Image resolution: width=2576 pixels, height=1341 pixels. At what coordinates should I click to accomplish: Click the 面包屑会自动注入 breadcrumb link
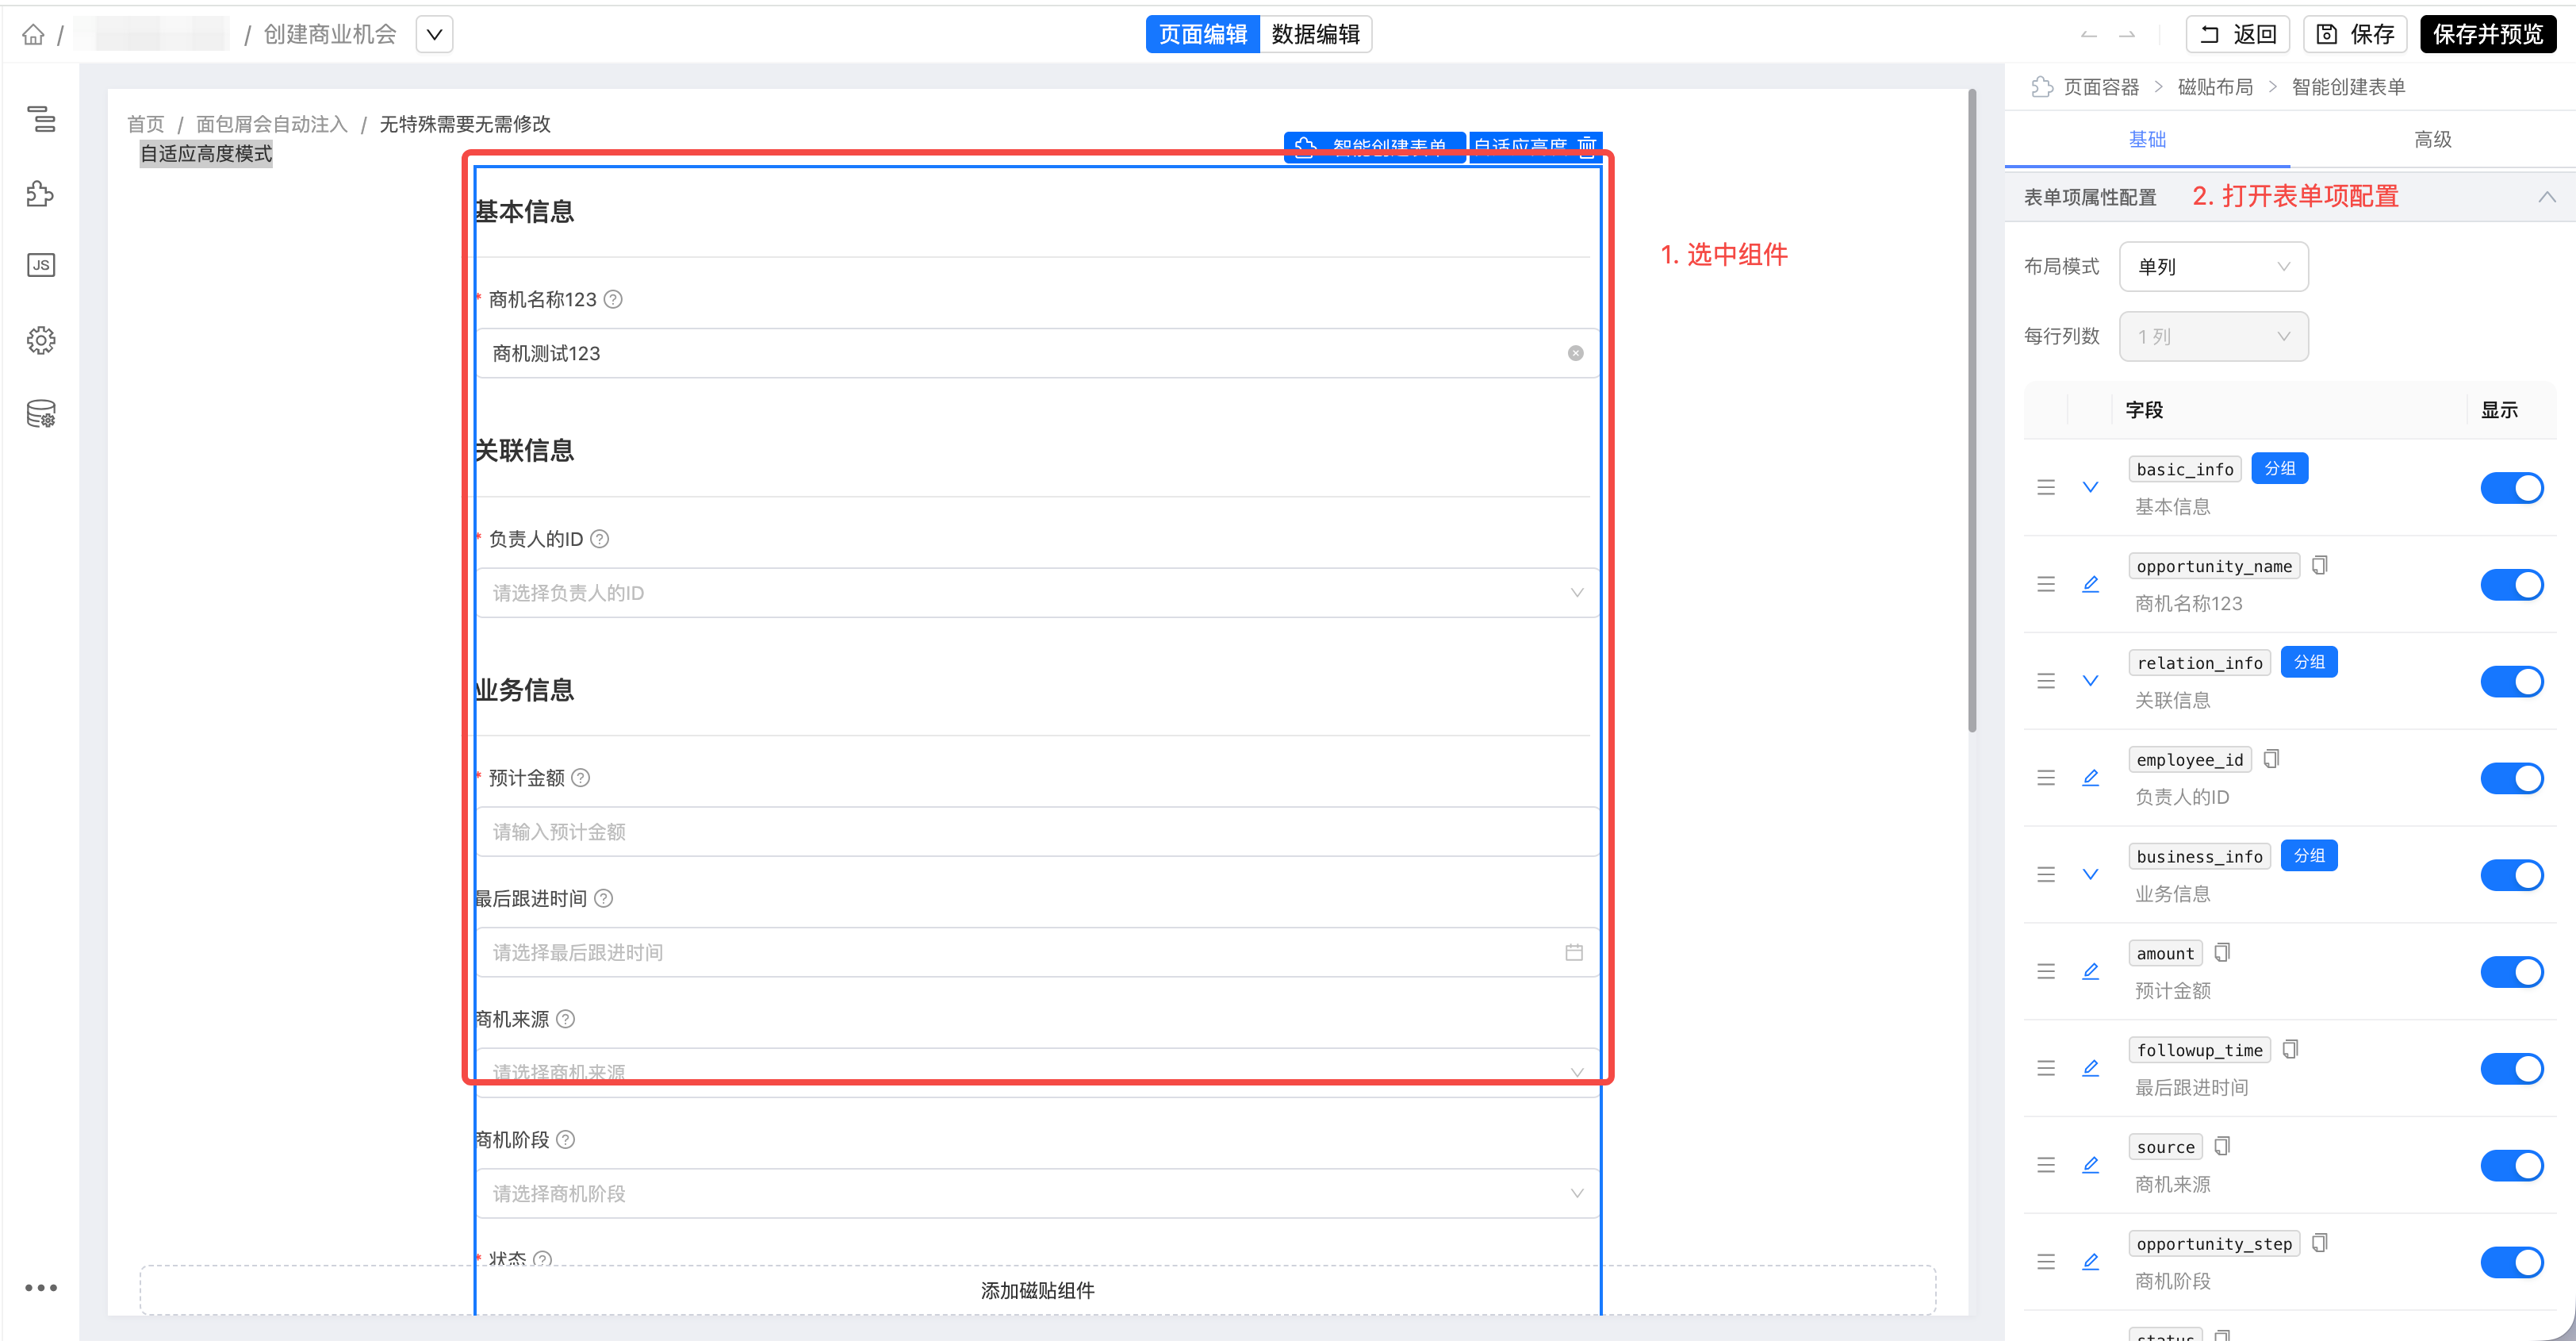[271, 124]
